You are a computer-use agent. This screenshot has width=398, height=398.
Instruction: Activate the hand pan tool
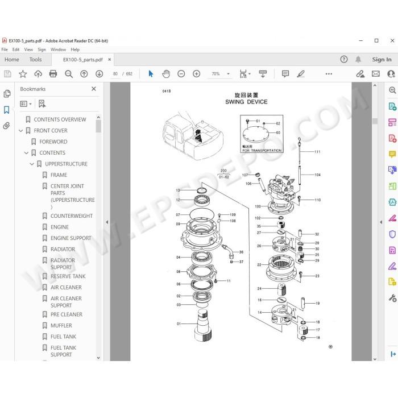(166, 74)
